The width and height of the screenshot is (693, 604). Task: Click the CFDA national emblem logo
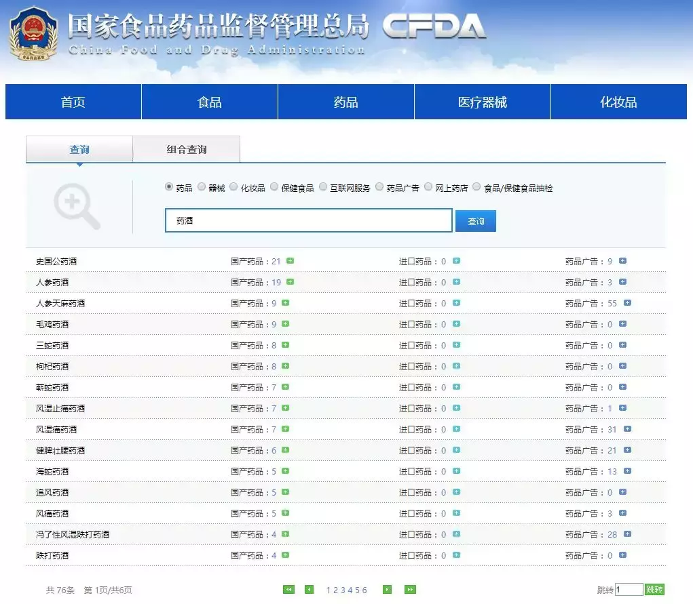pos(33,34)
